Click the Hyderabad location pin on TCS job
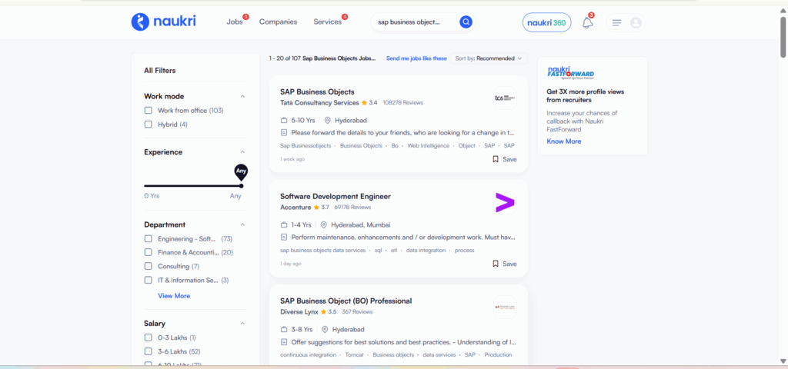788x369 pixels. [x=328, y=121]
